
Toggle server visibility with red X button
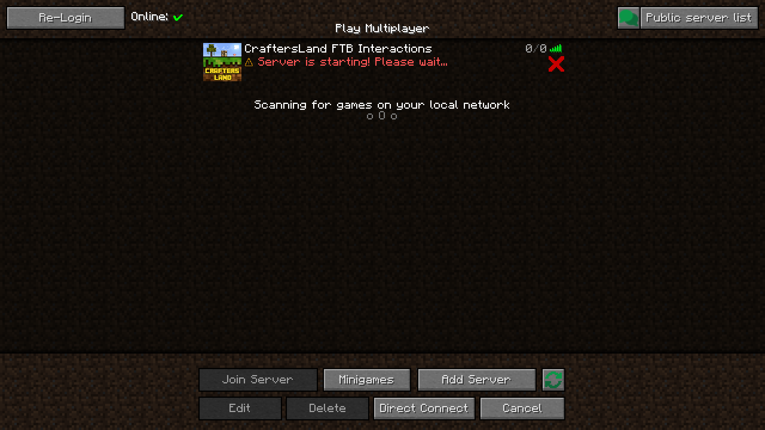(556, 64)
